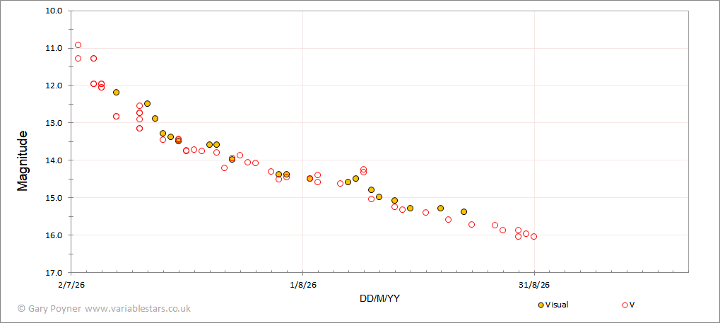Click the 1/8/26 date axis label

302,285
